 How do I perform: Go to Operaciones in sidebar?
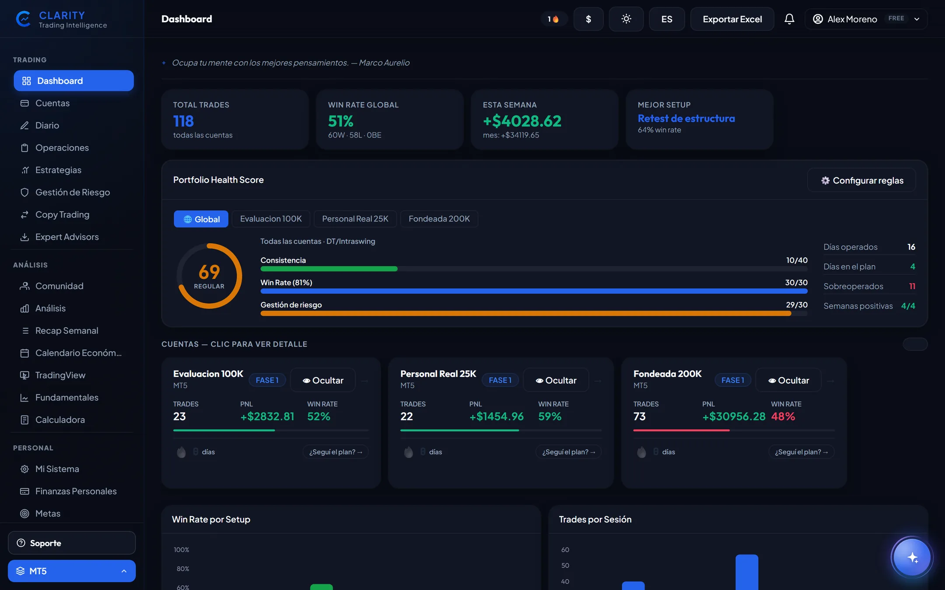pyautogui.click(x=73, y=148)
